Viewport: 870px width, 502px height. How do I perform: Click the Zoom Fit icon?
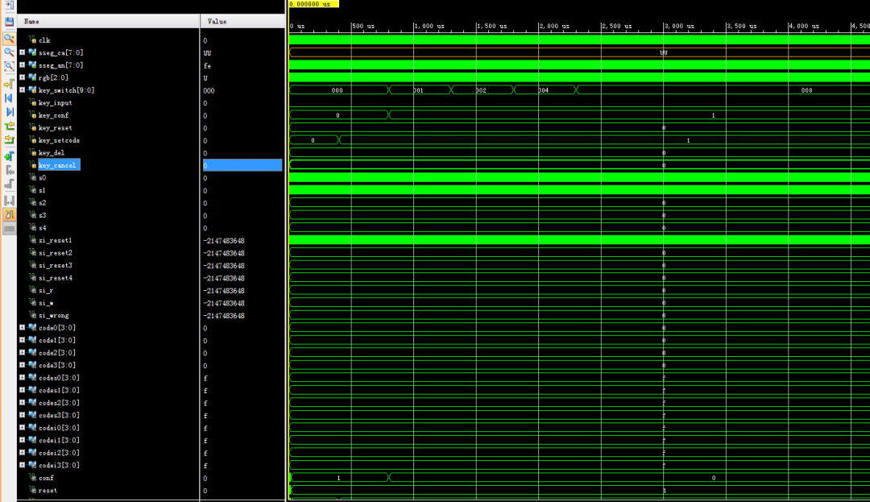click(10, 67)
